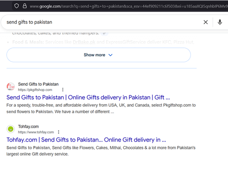This screenshot has height=180, width=228.
Task: Open three-dot menu beside tohfay.com URL
Action: (59, 132)
